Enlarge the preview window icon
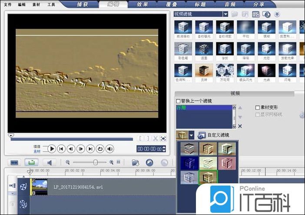This screenshot has width=305, height=215. point(163,139)
